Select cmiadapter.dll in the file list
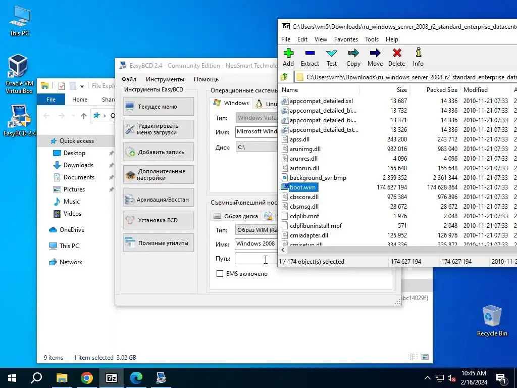Image resolution: width=517 pixels, height=388 pixels. pos(308,235)
